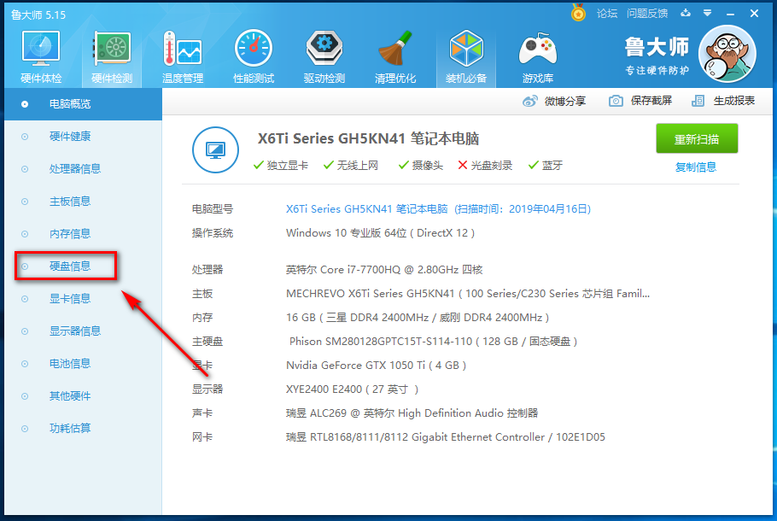Viewport: 777px width, 521px height.
Task: Click the Weibo logo next to 微博分享
Action: (x=529, y=101)
